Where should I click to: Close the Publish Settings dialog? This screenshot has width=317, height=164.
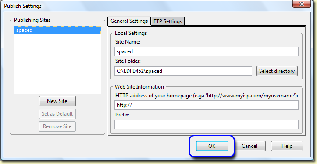tap(301, 4)
